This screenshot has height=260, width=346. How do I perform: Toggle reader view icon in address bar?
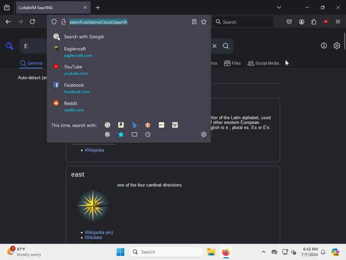194,22
